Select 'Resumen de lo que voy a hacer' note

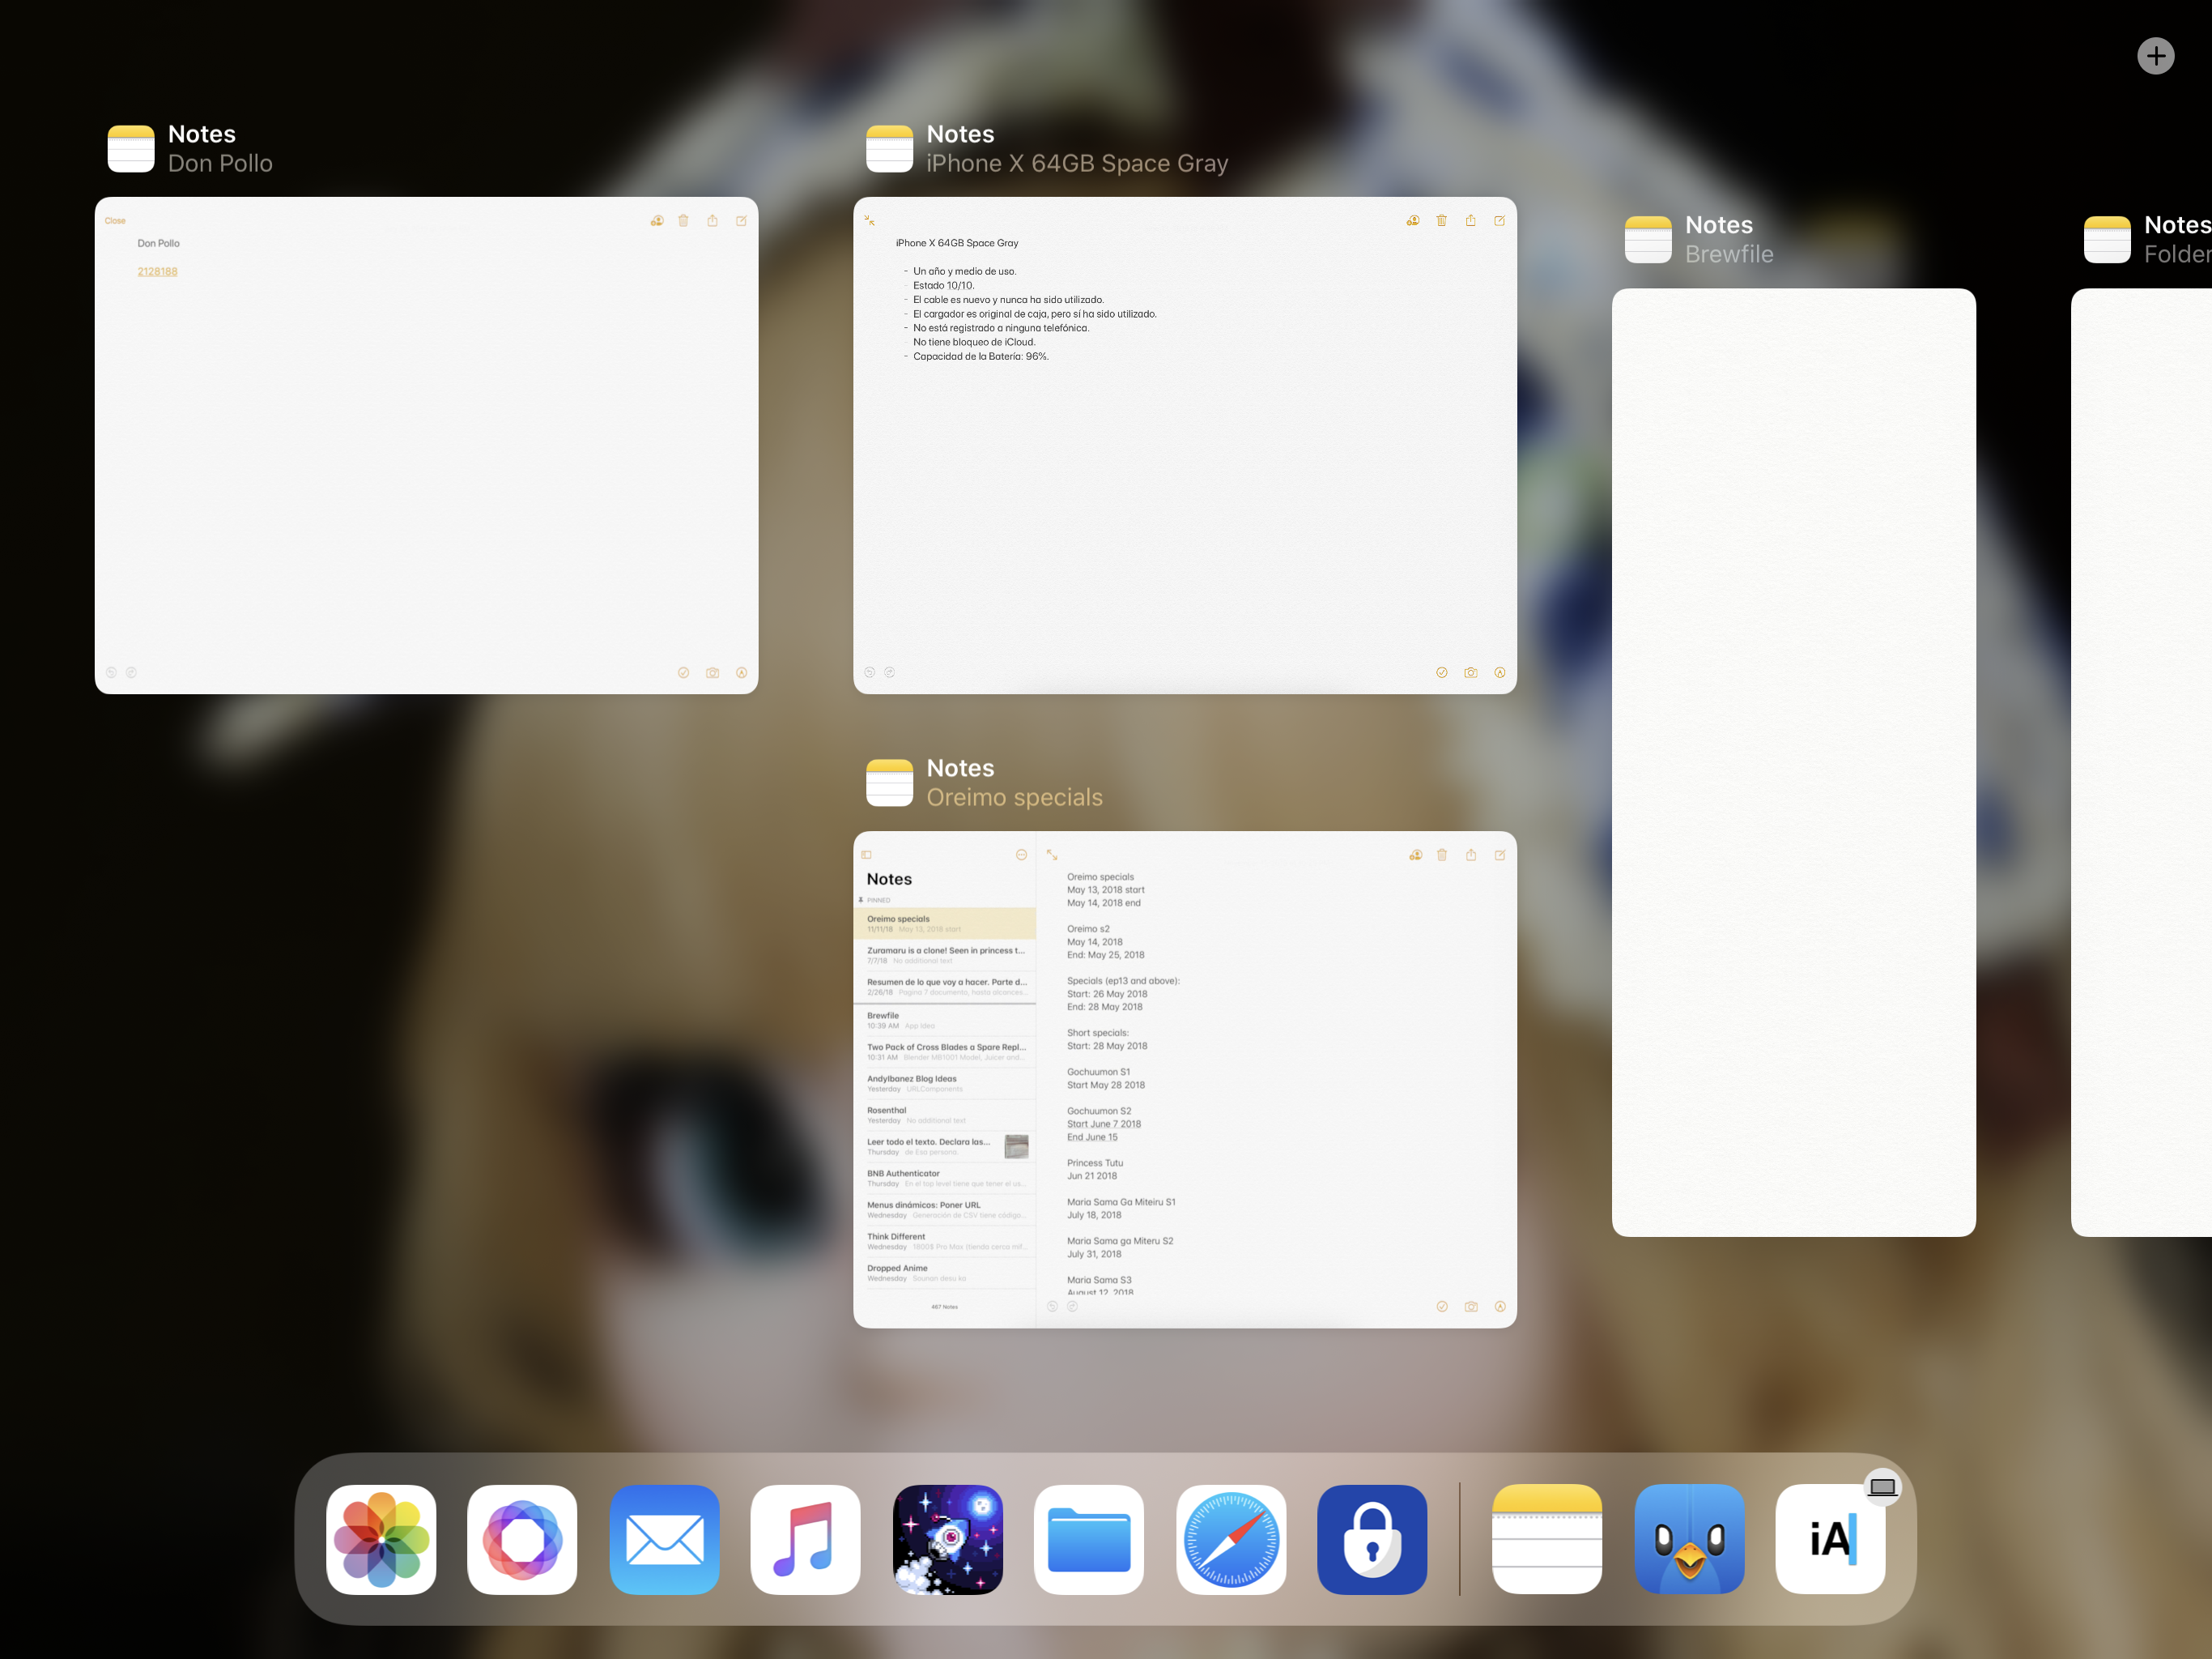click(x=945, y=987)
